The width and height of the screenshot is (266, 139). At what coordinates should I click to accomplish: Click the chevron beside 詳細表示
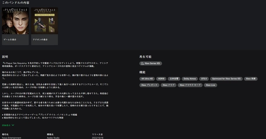13,125
